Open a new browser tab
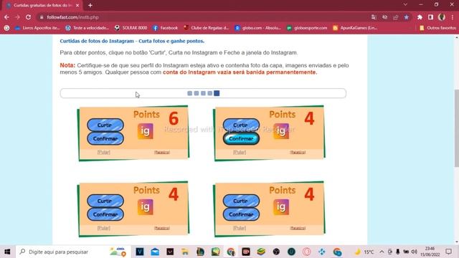Screen dimensions: 459x258 point(90,5)
